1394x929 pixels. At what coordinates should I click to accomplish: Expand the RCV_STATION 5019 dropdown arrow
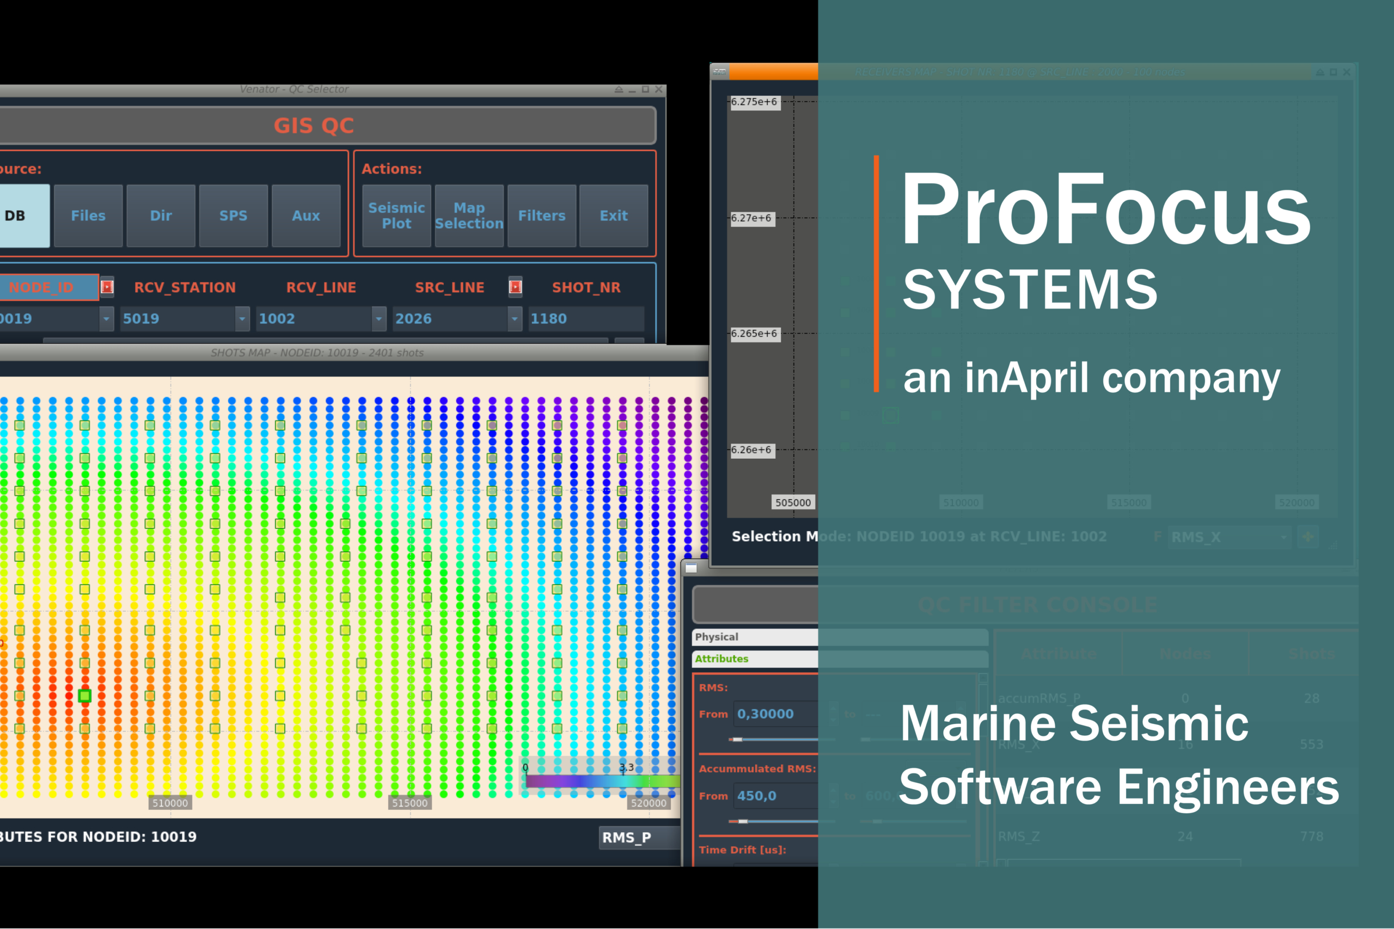point(242,319)
